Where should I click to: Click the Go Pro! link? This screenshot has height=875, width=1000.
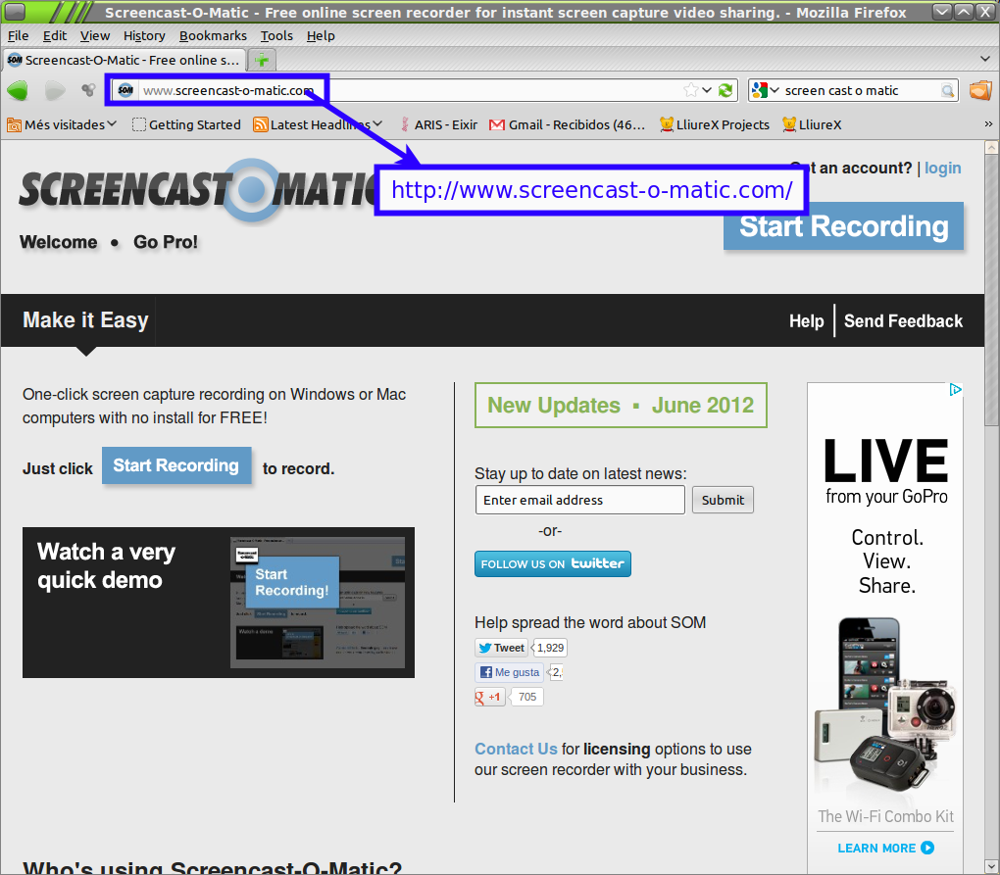(165, 242)
